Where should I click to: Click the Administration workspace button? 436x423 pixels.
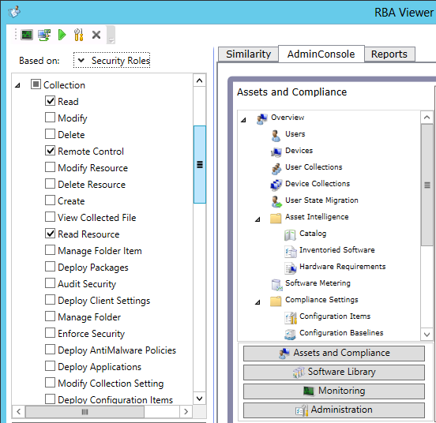[x=334, y=410]
